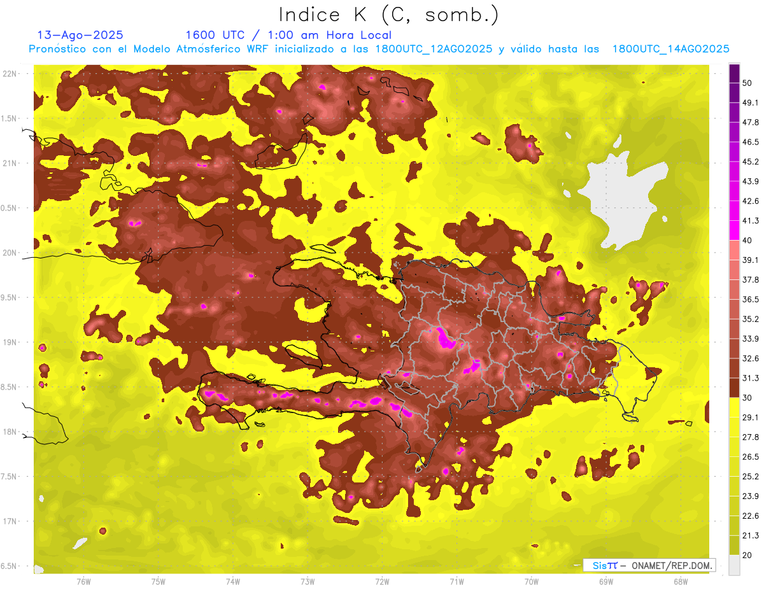Click the "70W" longitude label
The height and width of the screenshot is (590, 764).
532,582
